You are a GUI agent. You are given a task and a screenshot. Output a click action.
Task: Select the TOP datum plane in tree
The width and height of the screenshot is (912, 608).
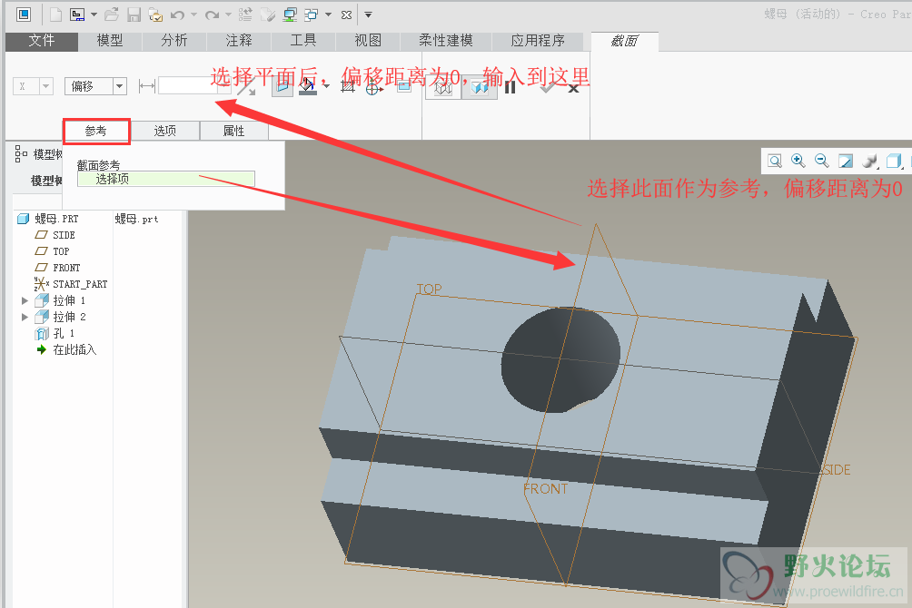[61, 251]
